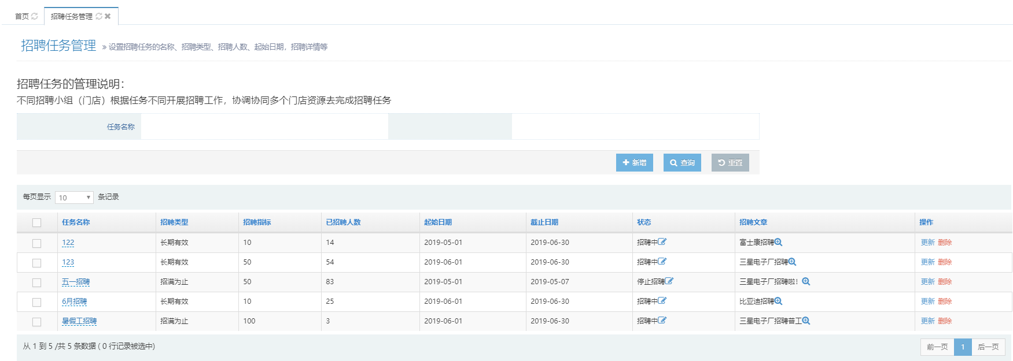Click the edit status icon for task 122
The height and width of the screenshot is (361, 1013).
coord(662,242)
